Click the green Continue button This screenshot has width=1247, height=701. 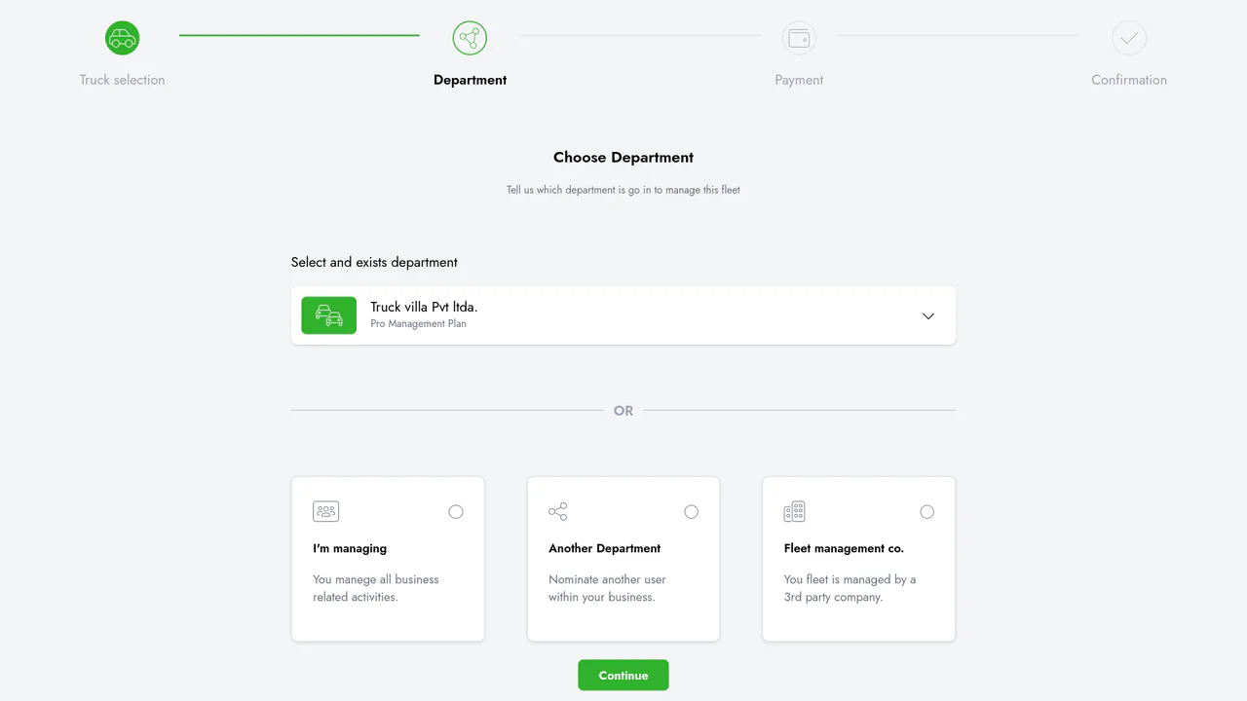tap(623, 675)
